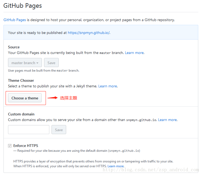The image size is (202, 175).
Task: Click Learn more about HTTPS enforcement
Action: coord(116,166)
